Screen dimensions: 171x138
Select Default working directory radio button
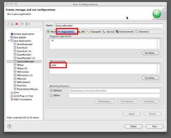pyautogui.click(x=51, y=90)
